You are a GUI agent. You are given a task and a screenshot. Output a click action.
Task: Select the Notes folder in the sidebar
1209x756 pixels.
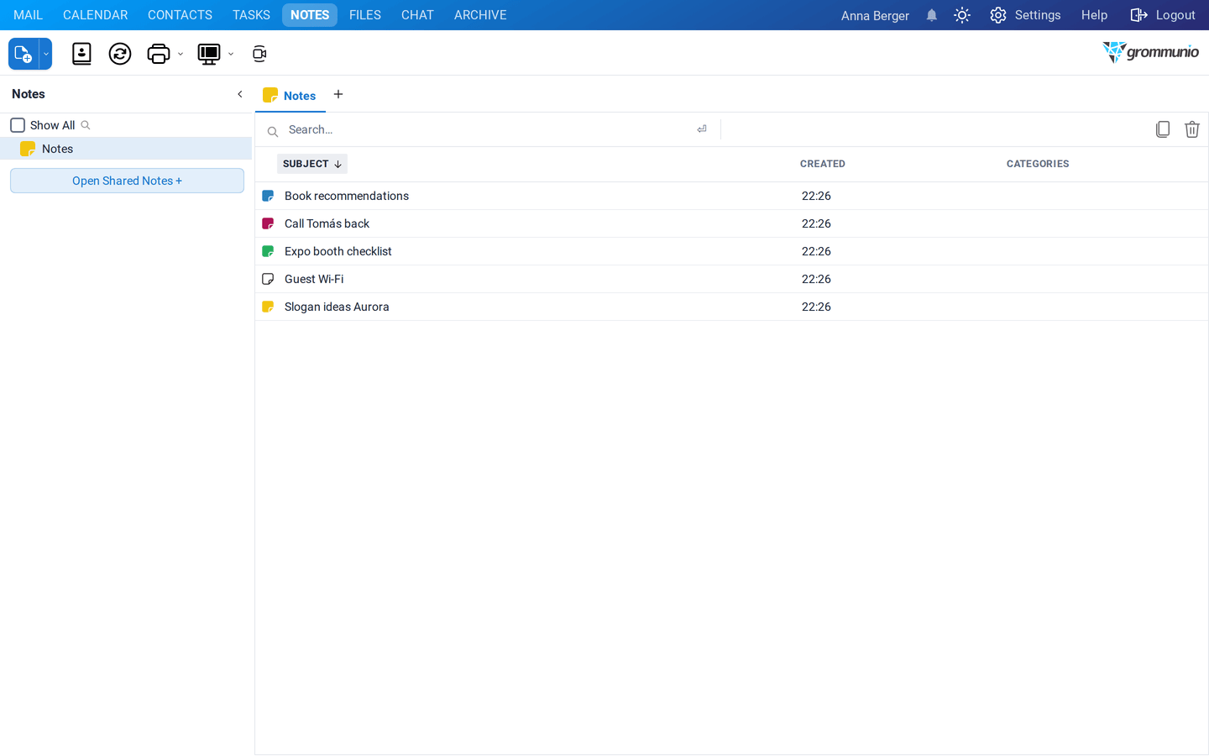coord(126,149)
